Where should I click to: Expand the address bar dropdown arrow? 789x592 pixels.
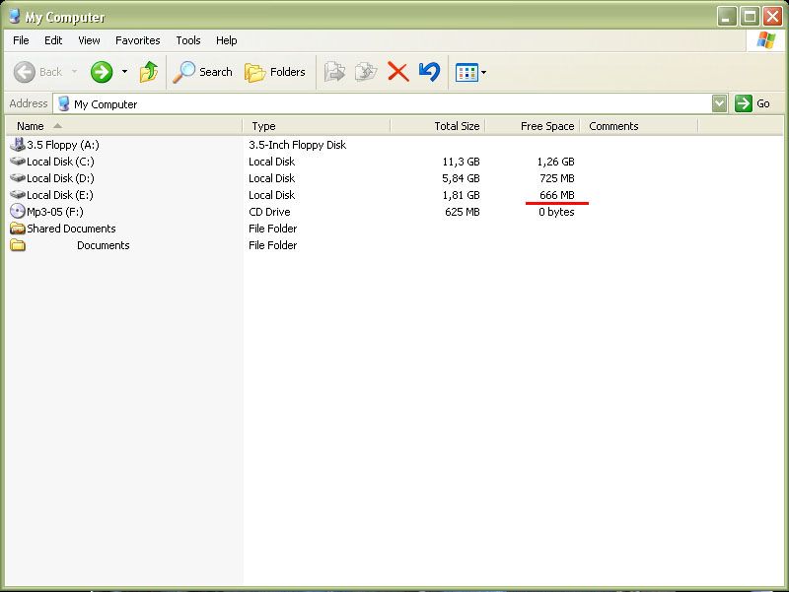tap(719, 103)
